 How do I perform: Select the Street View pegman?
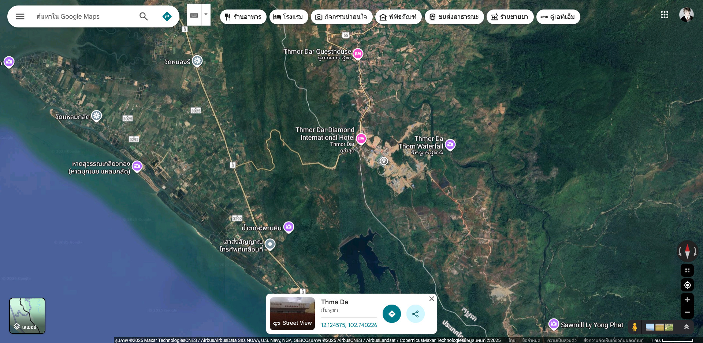coord(635,327)
